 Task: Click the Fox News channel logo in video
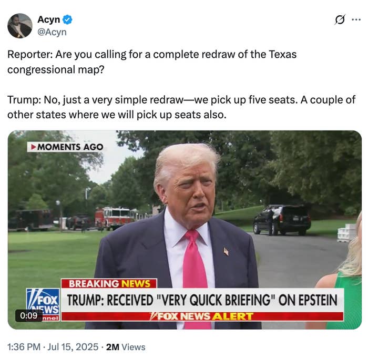point(43,304)
